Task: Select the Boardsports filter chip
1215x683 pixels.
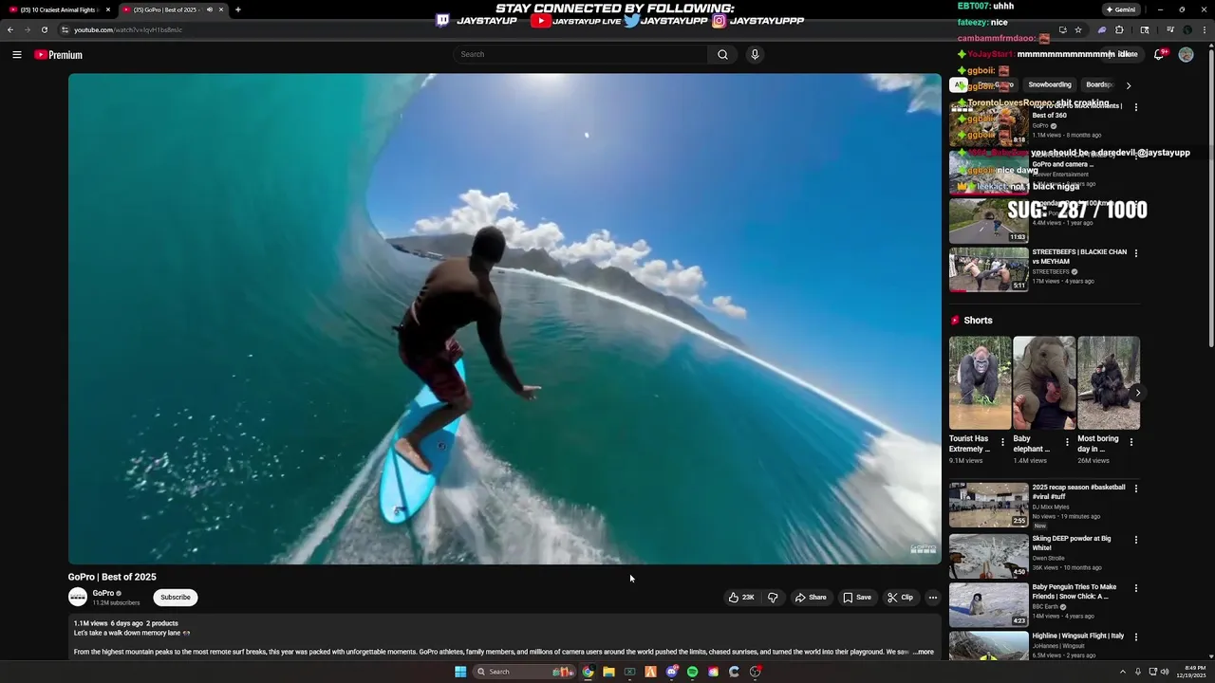Action: coord(1099,84)
